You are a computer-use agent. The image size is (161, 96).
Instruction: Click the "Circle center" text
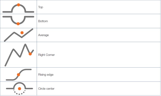46,89
